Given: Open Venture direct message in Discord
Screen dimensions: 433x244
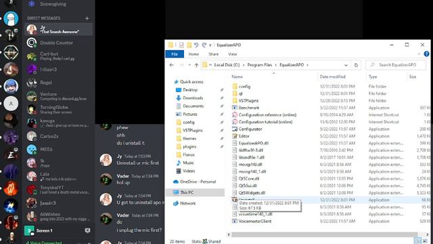Looking at the screenshot, I should tap(59, 96).
